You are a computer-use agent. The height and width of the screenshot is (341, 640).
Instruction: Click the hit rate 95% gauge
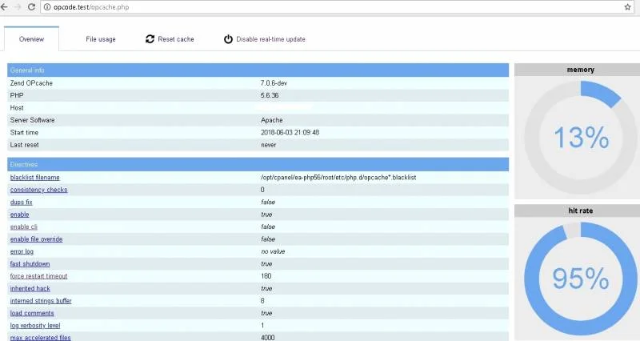[x=575, y=278]
